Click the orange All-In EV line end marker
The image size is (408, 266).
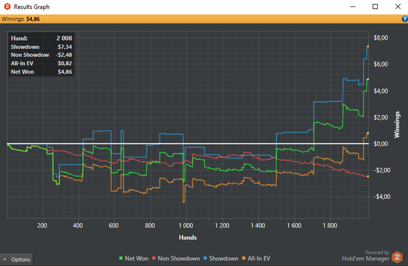tap(368, 133)
